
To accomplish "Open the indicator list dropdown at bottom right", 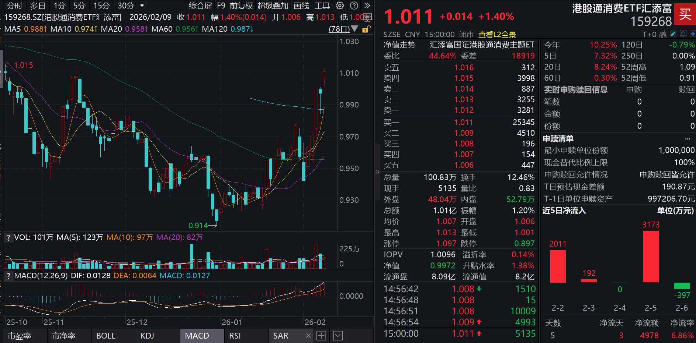I will (338, 336).
